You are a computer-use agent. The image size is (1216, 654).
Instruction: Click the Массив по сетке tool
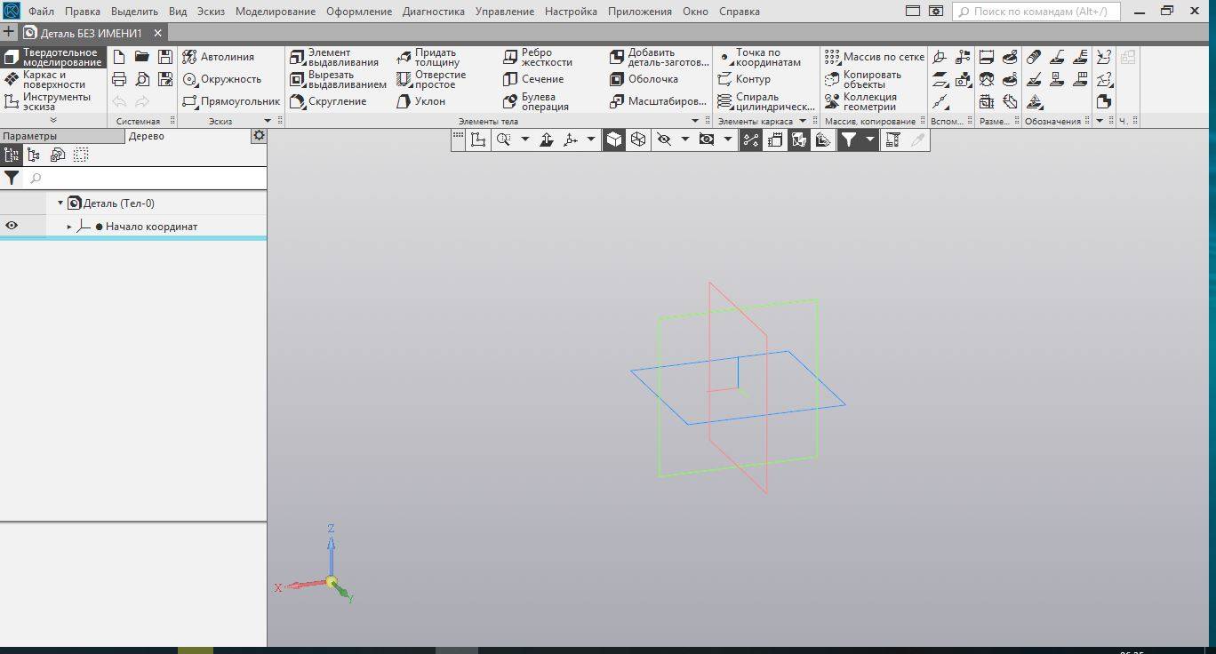(x=875, y=57)
